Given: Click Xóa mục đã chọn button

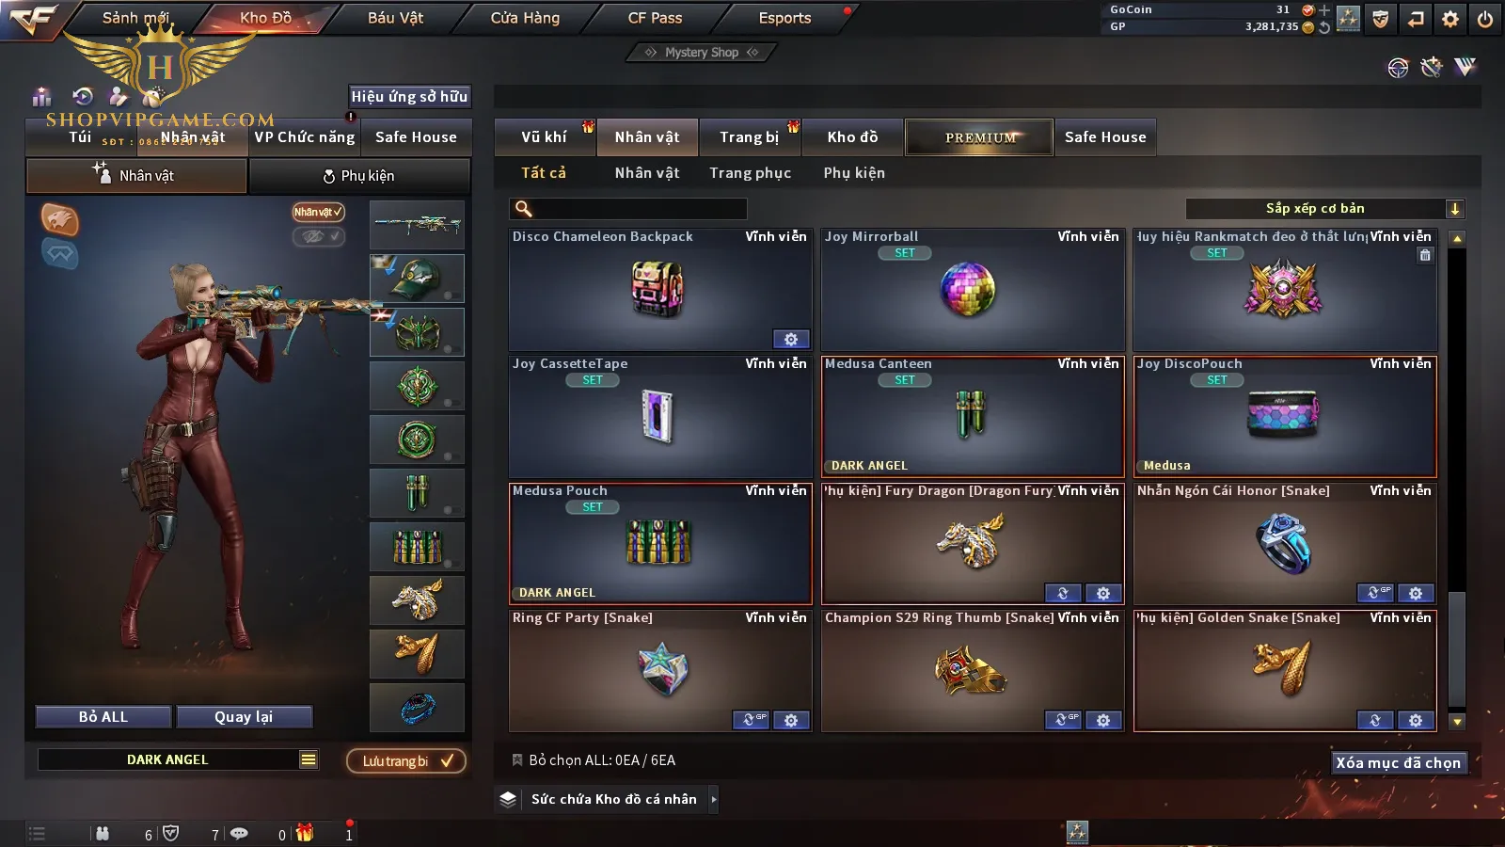Looking at the screenshot, I should (x=1399, y=762).
